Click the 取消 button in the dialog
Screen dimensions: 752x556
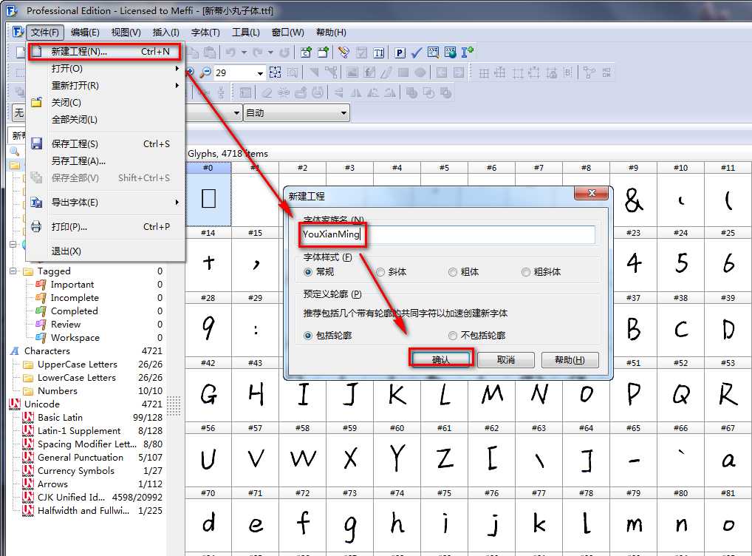click(505, 359)
